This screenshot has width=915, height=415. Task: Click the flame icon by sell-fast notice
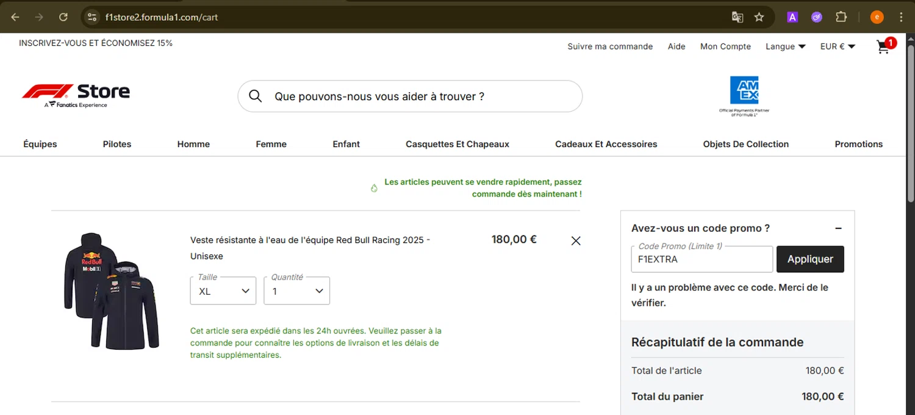[x=374, y=188]
